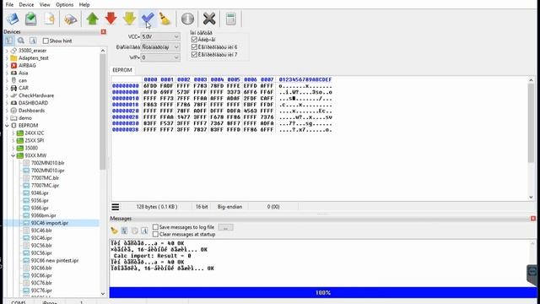Image resolution: width=540 pixels, height=304 pixels.
Task: Expand the 24XX I2C tree node
Action: [13, 133]
